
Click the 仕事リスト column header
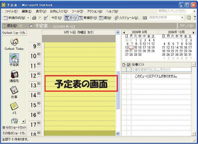point(161,65)
